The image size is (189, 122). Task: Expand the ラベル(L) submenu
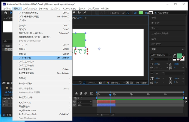click(43, 78)
